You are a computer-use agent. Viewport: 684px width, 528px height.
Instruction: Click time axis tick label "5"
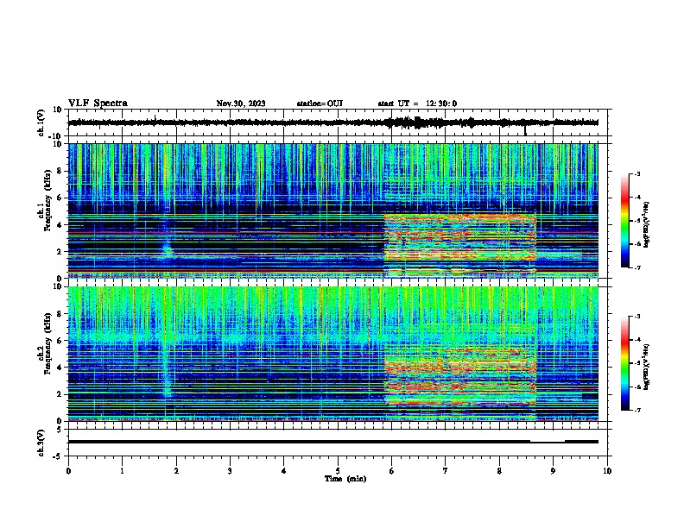pos(338,471)
